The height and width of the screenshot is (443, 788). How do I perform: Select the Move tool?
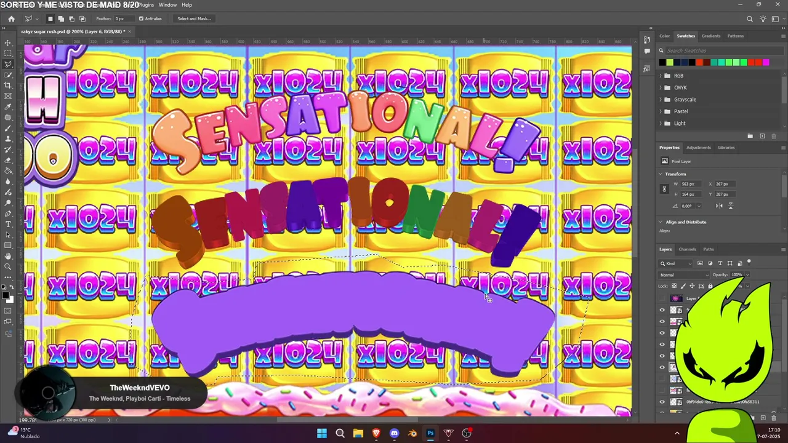pyautogui.click(x=8, y=43)
